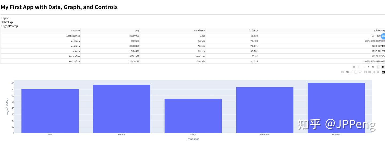
Task: Reset axes with the home icon
Action: coord(378,72)
